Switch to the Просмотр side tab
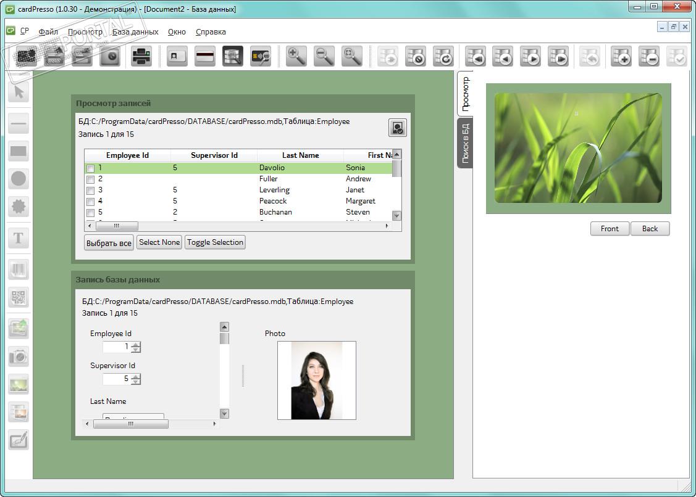 pos(465,94)
